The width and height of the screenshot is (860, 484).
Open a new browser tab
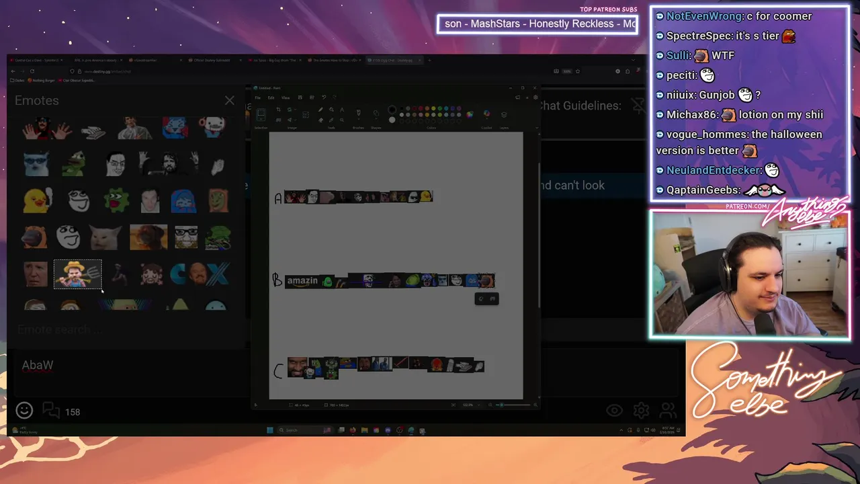point(429,60)
